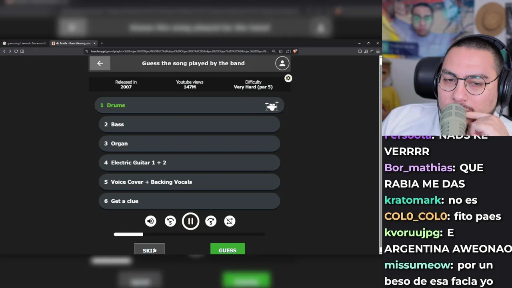Image resolution: width=512 pixels, height=288 pixels.
Task: Click the browser forward arrow
Action: pyautogui.click(x=10, y=51)
